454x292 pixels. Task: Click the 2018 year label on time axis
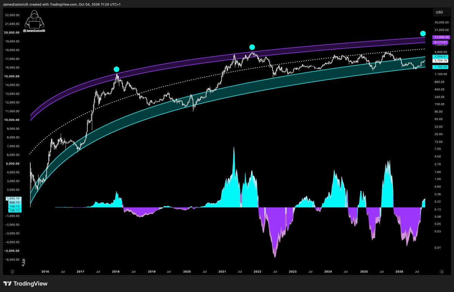click(116, 272)
